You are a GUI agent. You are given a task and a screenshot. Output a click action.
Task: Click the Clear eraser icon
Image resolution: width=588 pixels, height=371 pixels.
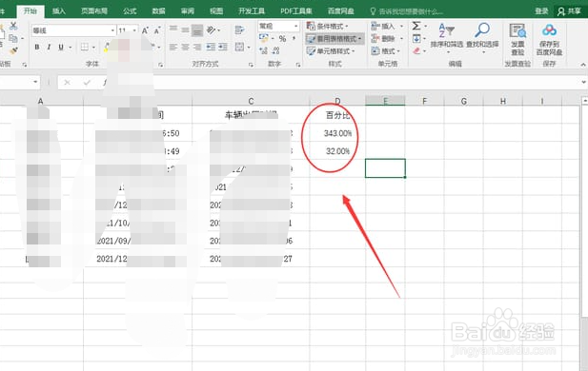[x=416, y=50]
